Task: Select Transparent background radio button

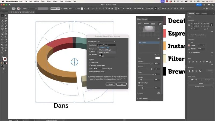Action: pyautogui.click(x=90, y=55)
